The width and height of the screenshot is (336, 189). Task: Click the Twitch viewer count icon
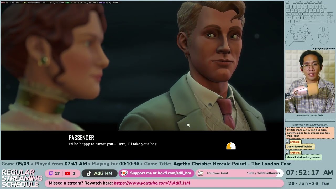point(51,173)
